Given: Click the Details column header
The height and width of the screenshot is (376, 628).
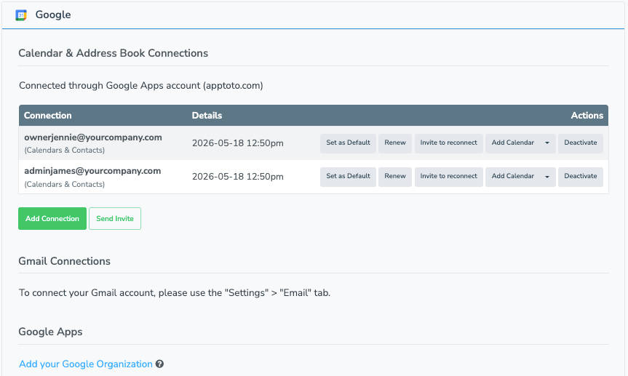Looking at the screenshot, I should [207, 116].
